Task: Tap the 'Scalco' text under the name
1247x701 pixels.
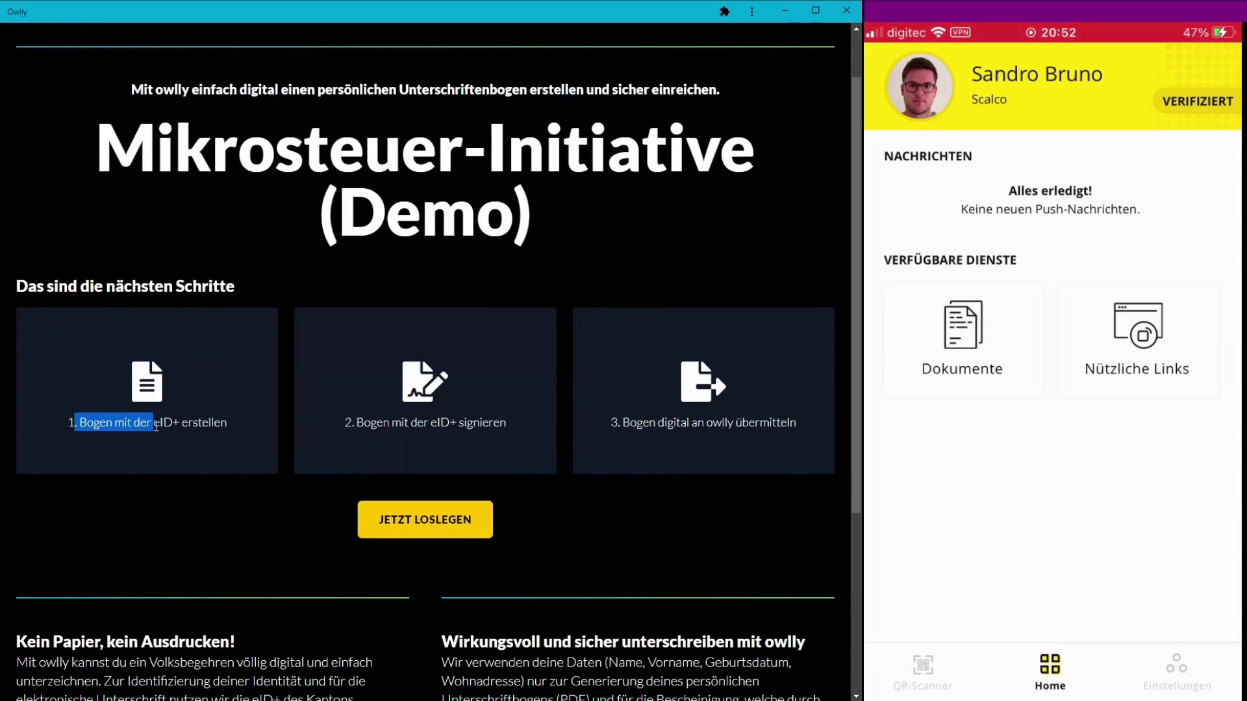Action: click(989, 99)
